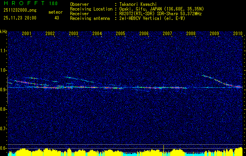Click the 2002 time axis marker

pyautogui.click(x=50, y=33)
